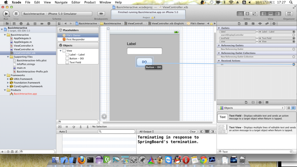Viewport: 297px width, 167px height.
Task: Open the File Template library
Action: click(x=246, y=102)
